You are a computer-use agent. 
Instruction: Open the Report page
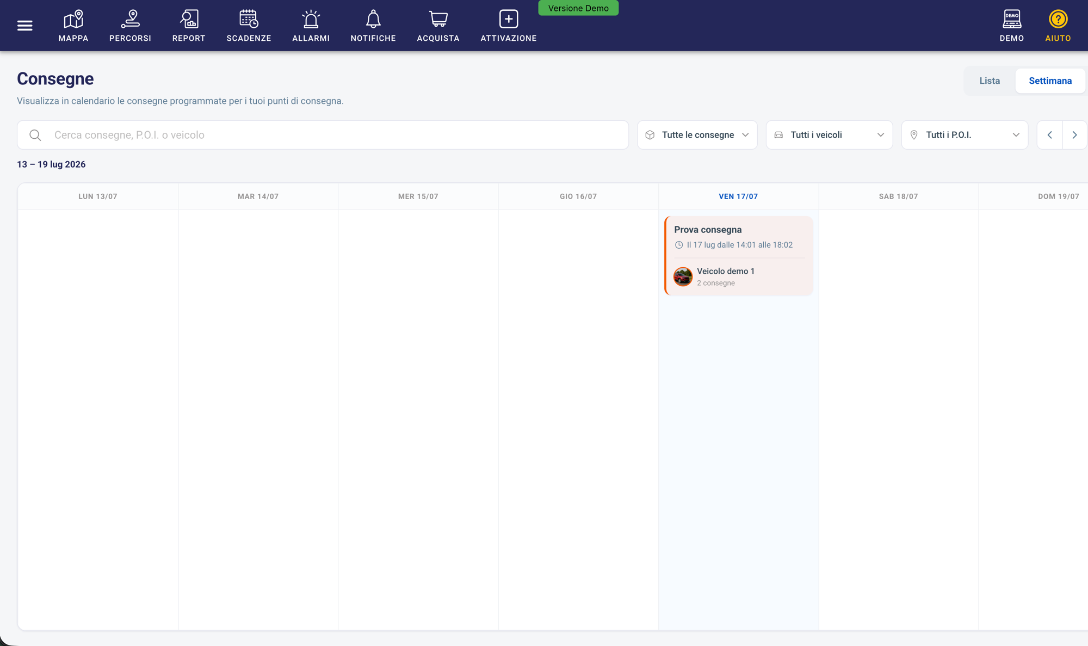[189, 26]
